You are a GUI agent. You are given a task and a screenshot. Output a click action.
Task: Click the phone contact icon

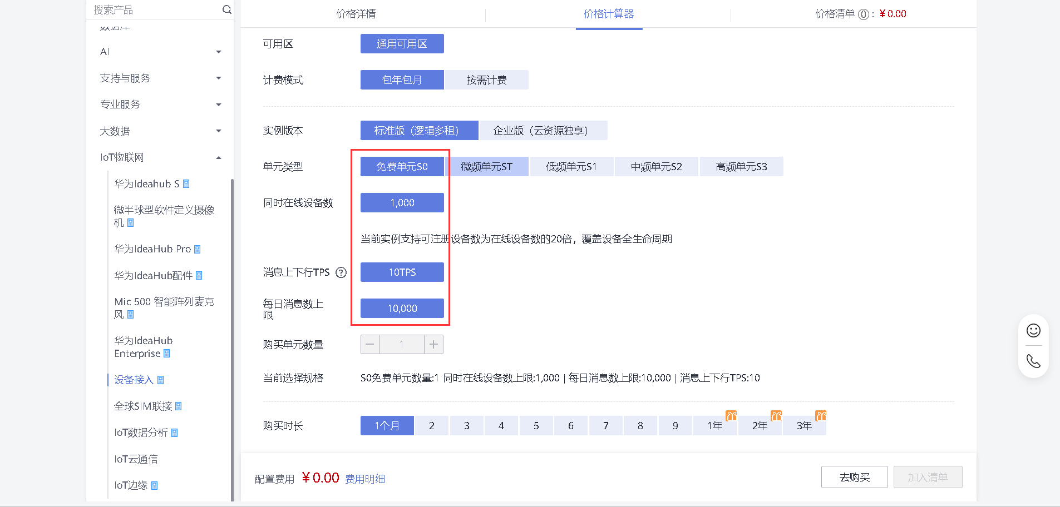coord(1033,361)
